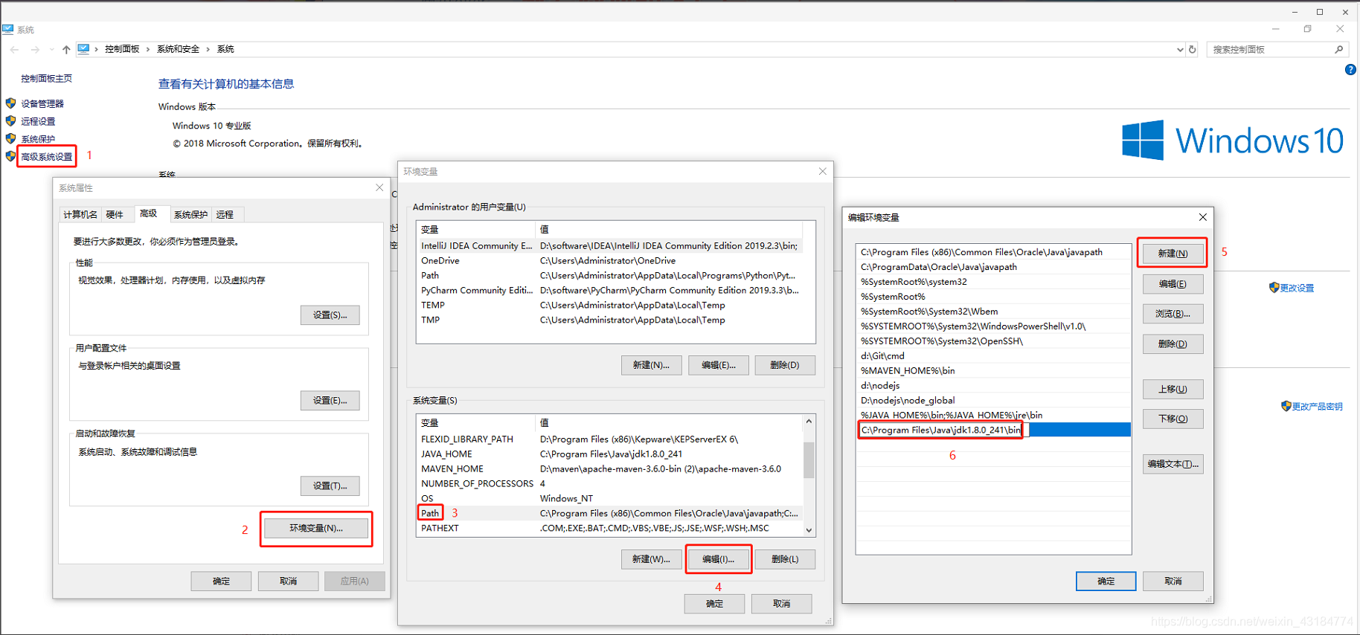The width and height of the screenshot is (1360, 635).
Task: Click 删除(L) for system variables
Action: click(785, 559)
